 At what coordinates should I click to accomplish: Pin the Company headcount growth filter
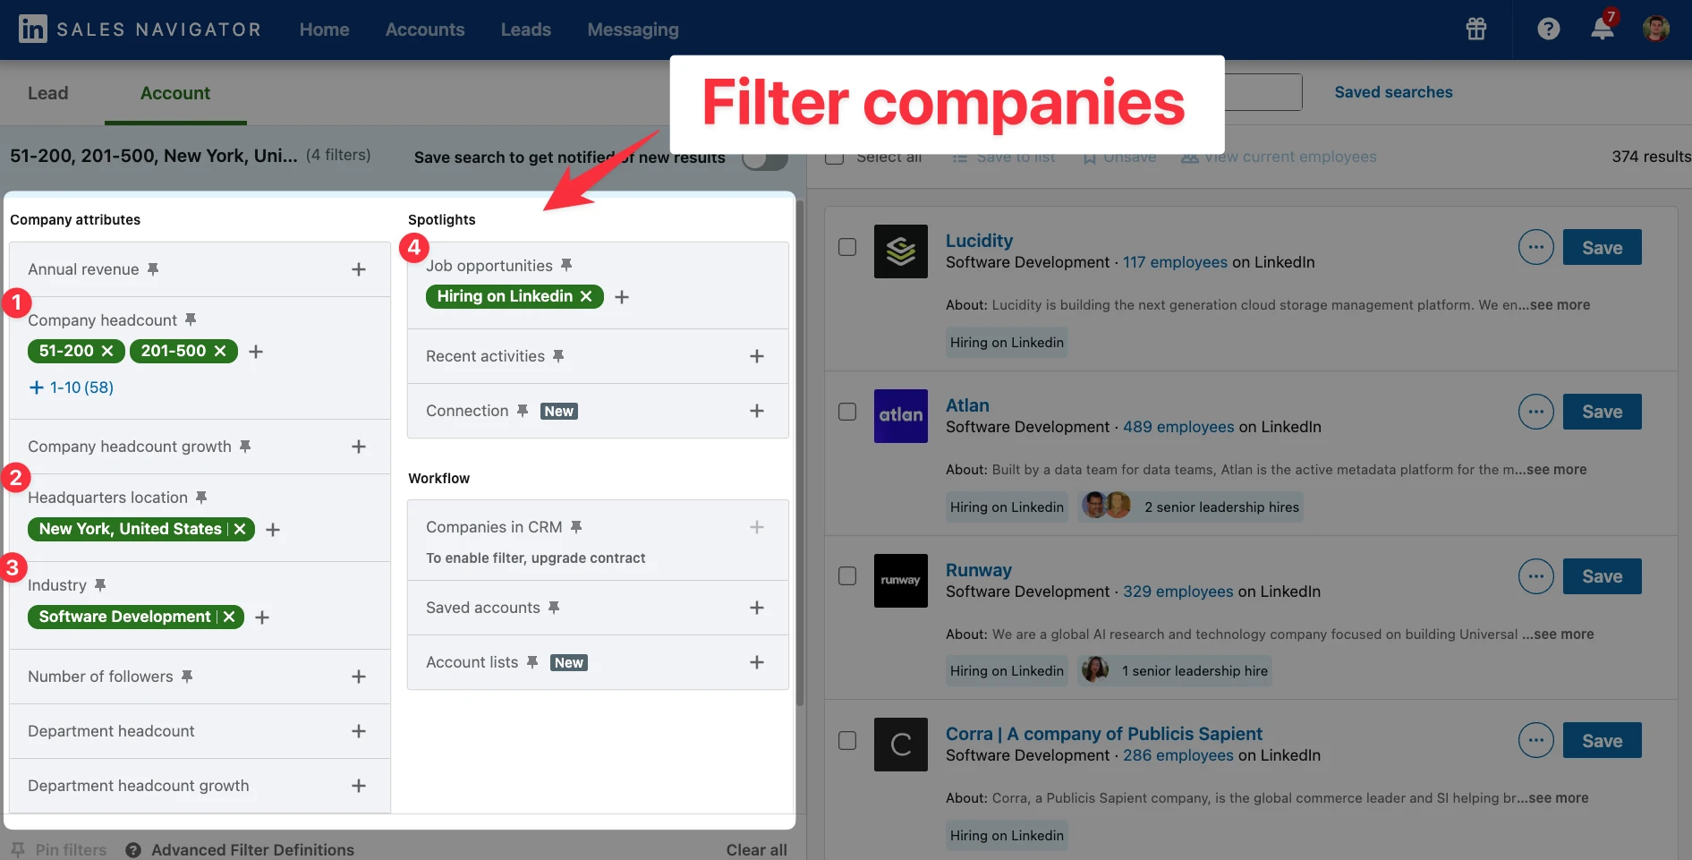coord(245,447)
